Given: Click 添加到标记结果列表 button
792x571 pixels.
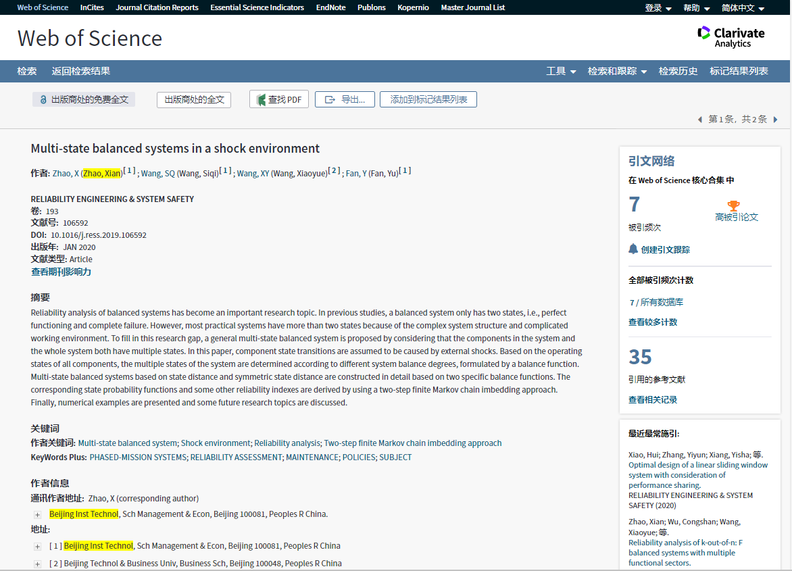Looking at the screenshot, I should [428, 99].
